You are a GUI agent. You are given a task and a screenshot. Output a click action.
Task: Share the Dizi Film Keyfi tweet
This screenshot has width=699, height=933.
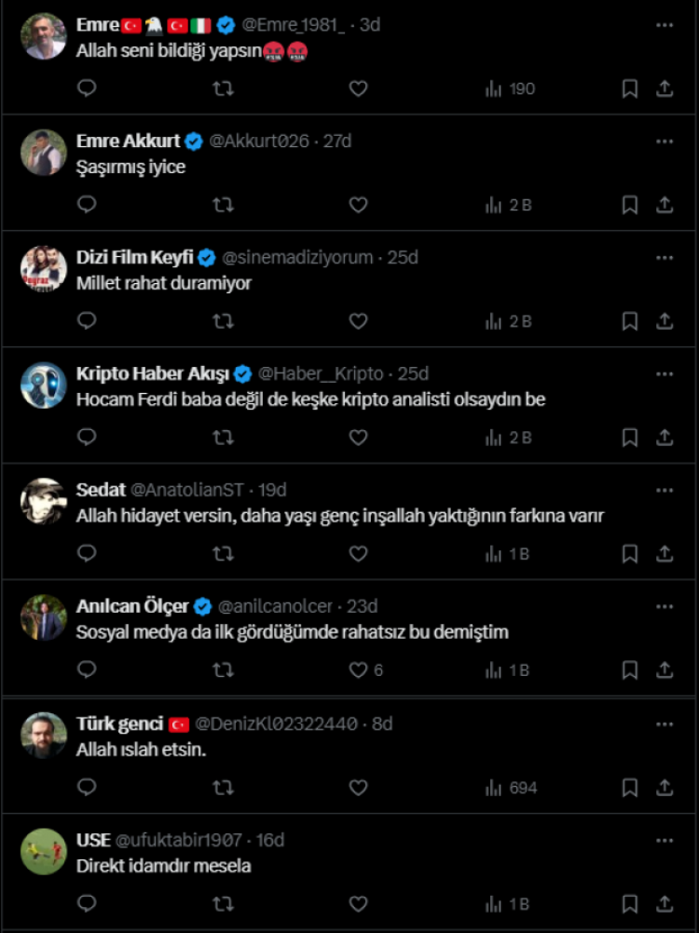tap(665, 321)
